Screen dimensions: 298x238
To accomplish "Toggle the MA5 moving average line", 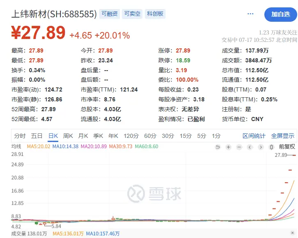I will click(x=38, y=146).
